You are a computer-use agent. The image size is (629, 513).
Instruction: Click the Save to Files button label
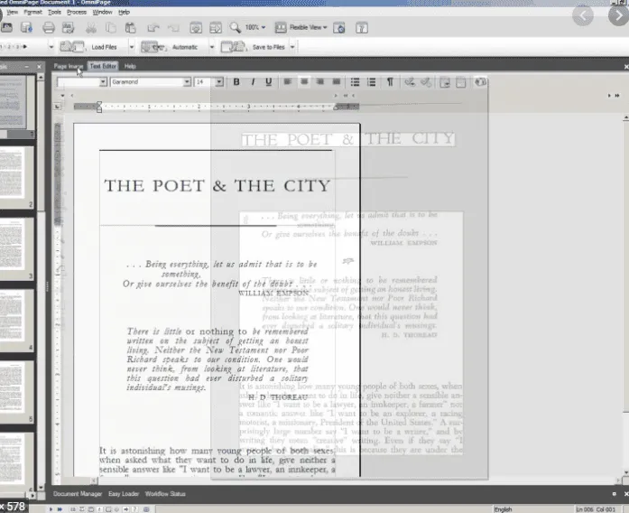[x=268, y=47]
